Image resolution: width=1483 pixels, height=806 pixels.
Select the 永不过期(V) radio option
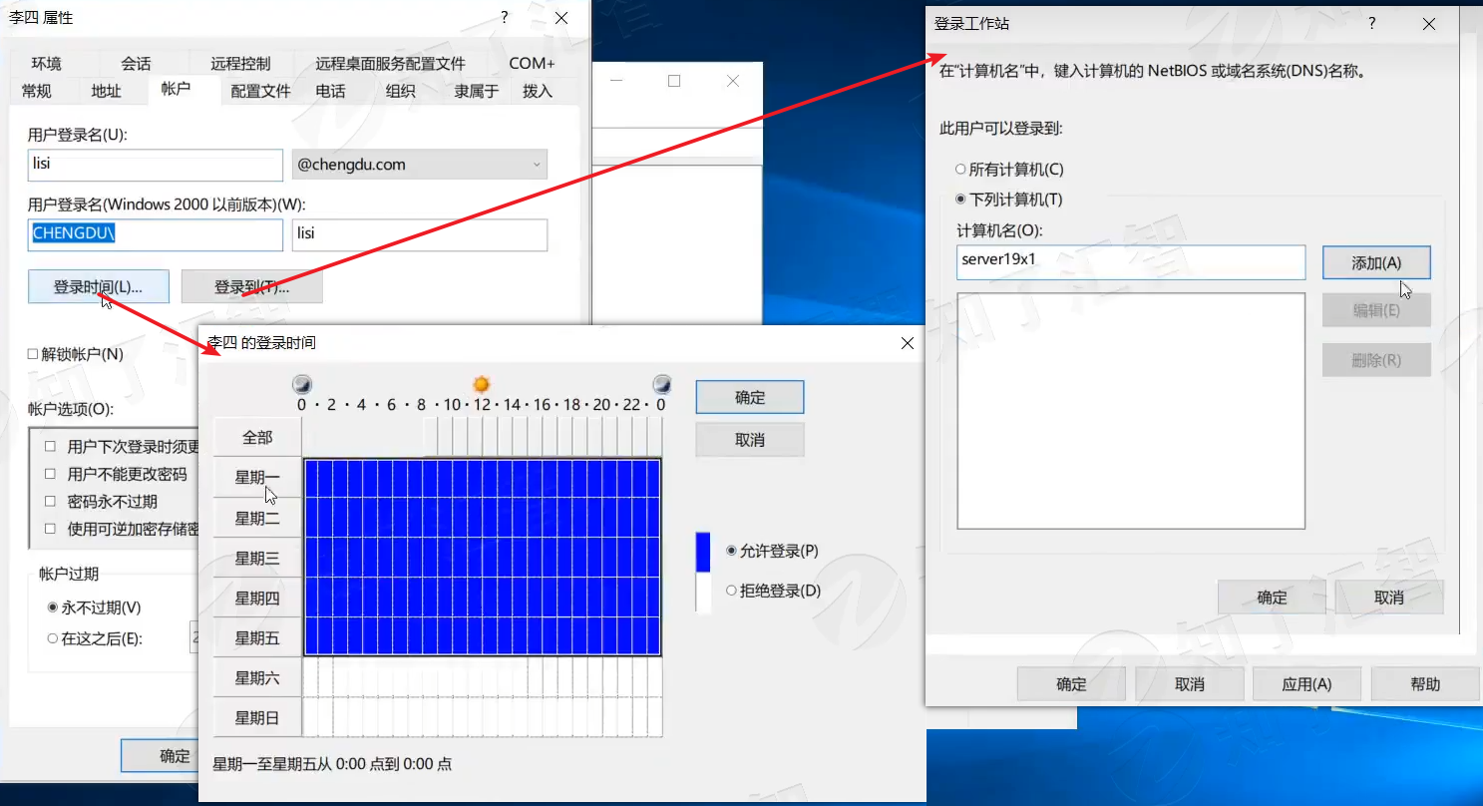[53, 606]
